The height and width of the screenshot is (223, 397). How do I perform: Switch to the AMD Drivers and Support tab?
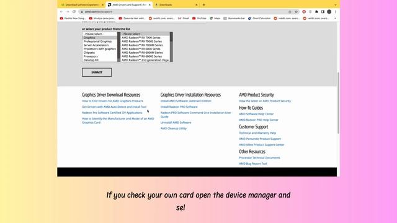coord(129,5)
